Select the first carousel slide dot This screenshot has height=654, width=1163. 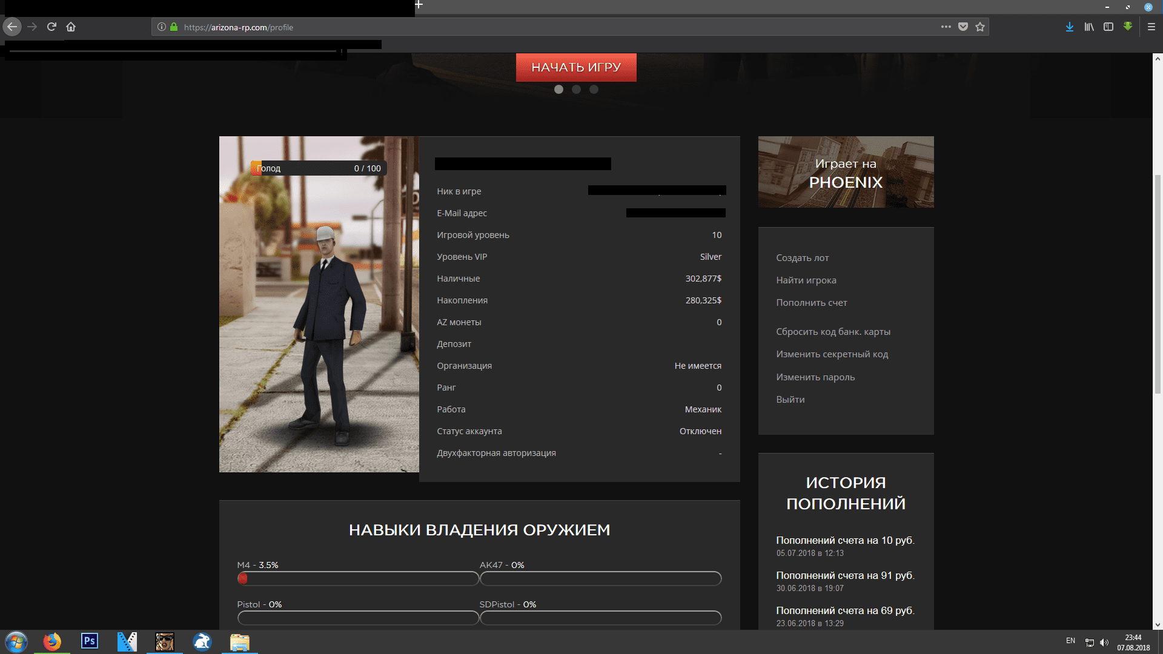[558, 89]
